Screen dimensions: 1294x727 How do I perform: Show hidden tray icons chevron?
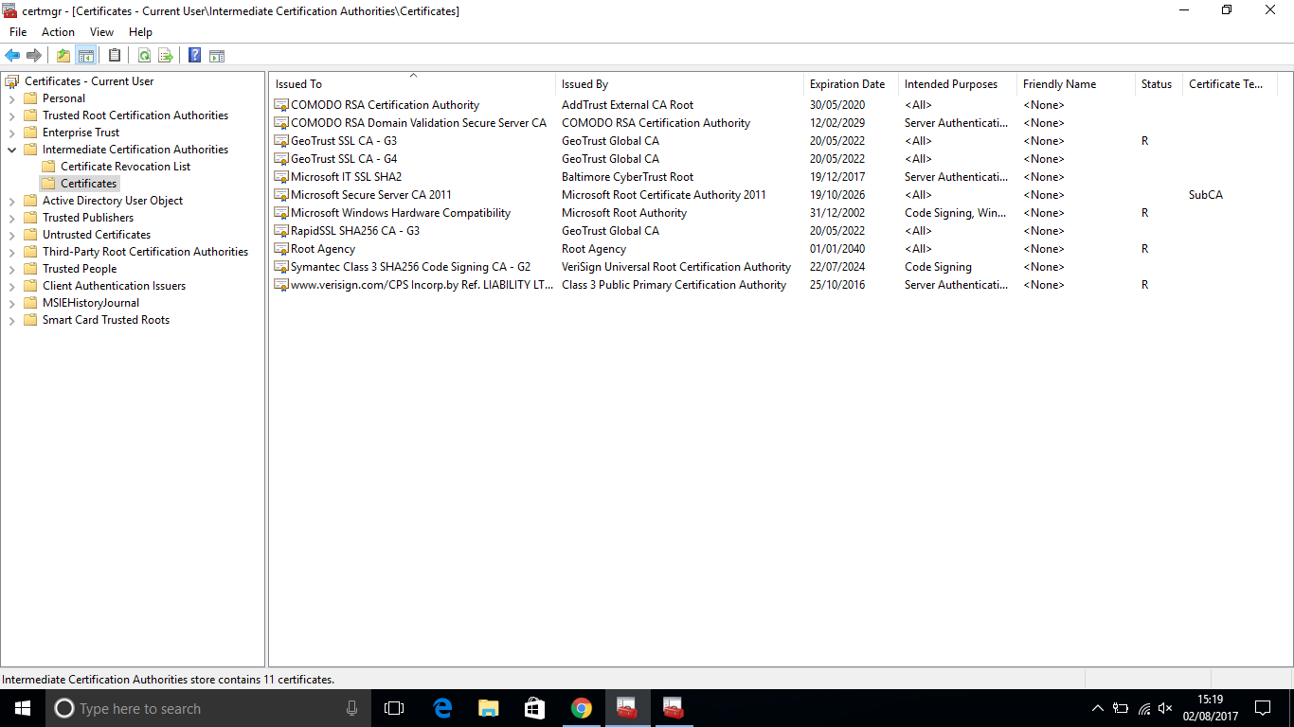1098,708
